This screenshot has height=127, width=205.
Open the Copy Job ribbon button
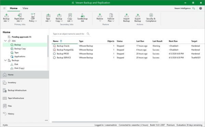70,17
